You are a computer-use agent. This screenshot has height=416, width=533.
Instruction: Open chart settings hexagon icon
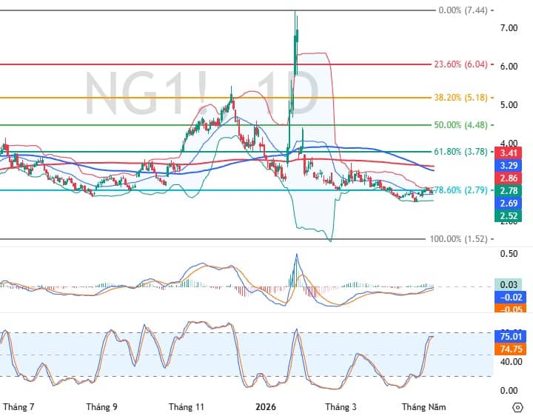[517, 407]
